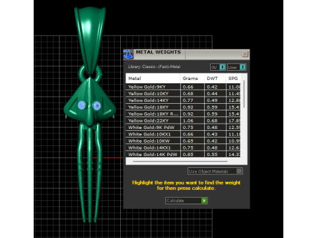Click the 0.77 grams value for 14KY
The width and height of the screenshot is (317, 238).
tap(192, 100)
